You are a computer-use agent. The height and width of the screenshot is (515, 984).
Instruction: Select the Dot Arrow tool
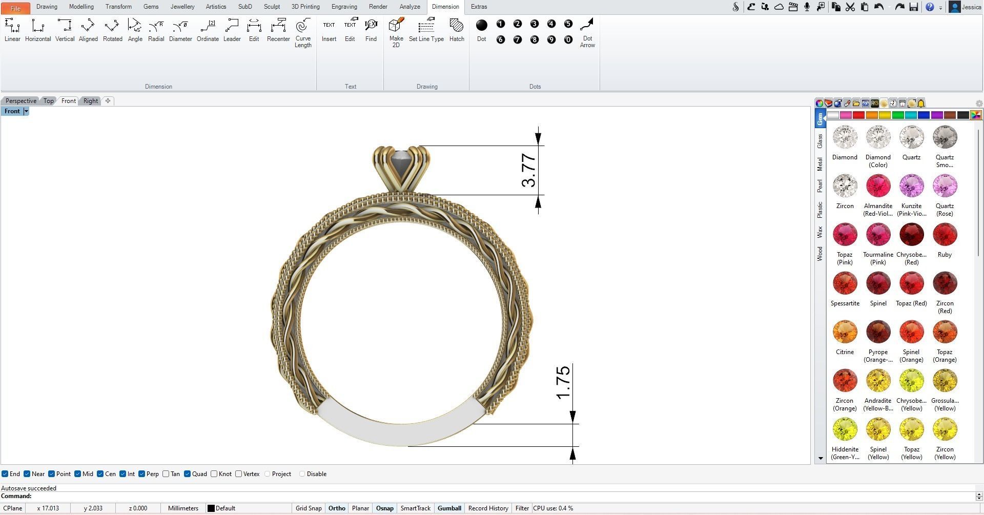click(x=587, y=33)
